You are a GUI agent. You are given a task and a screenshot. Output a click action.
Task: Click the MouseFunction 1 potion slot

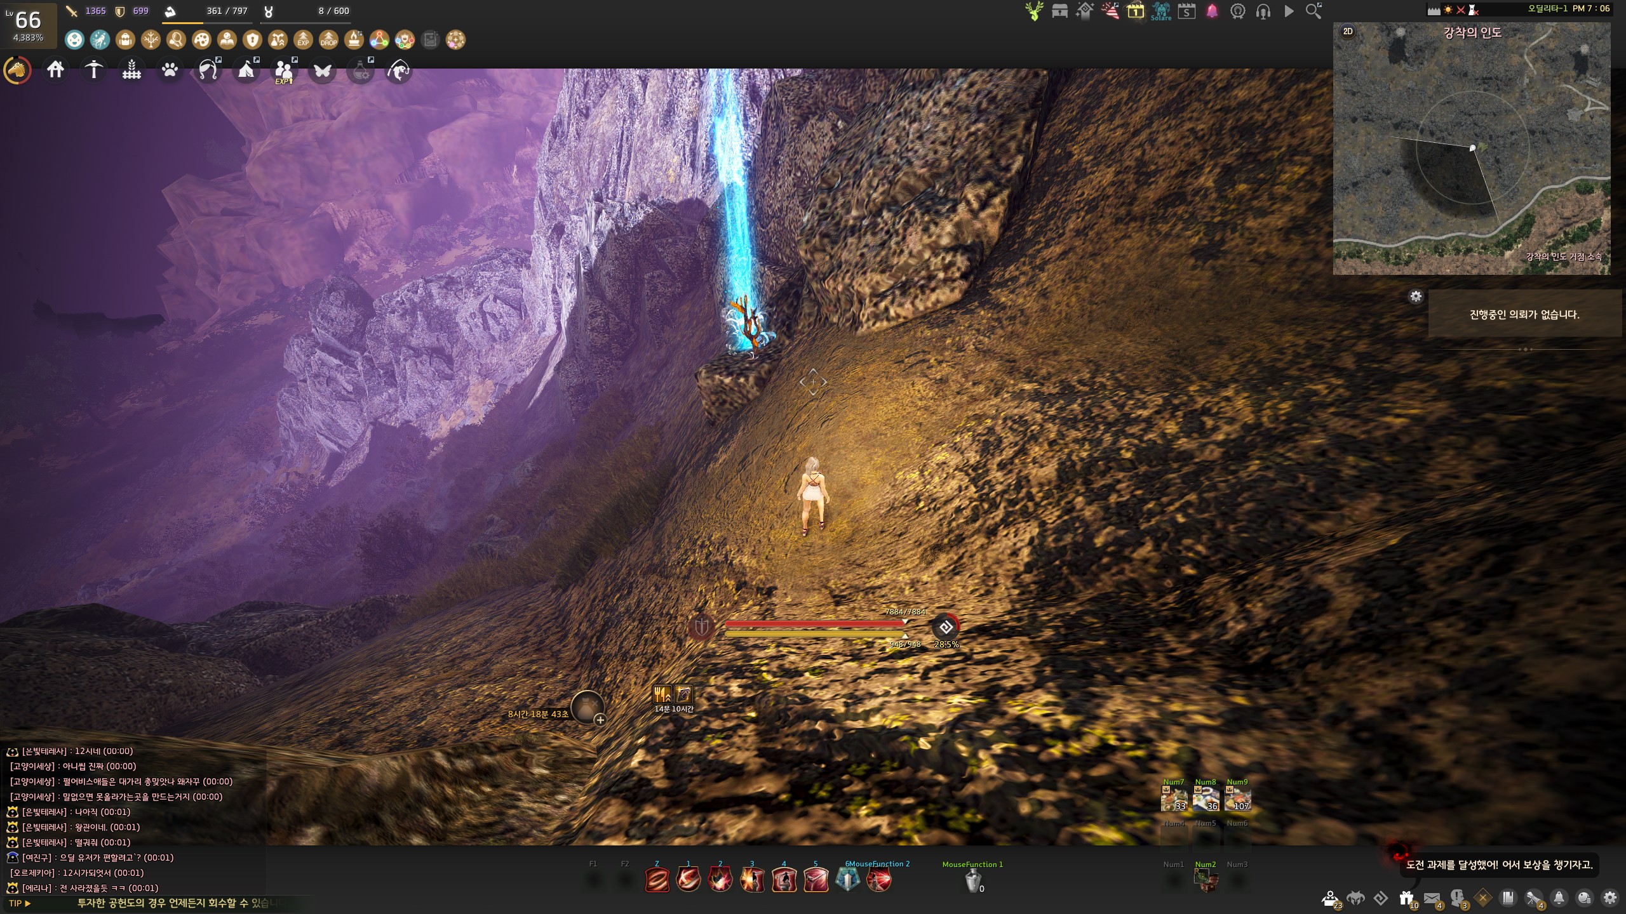pos(973,880)
